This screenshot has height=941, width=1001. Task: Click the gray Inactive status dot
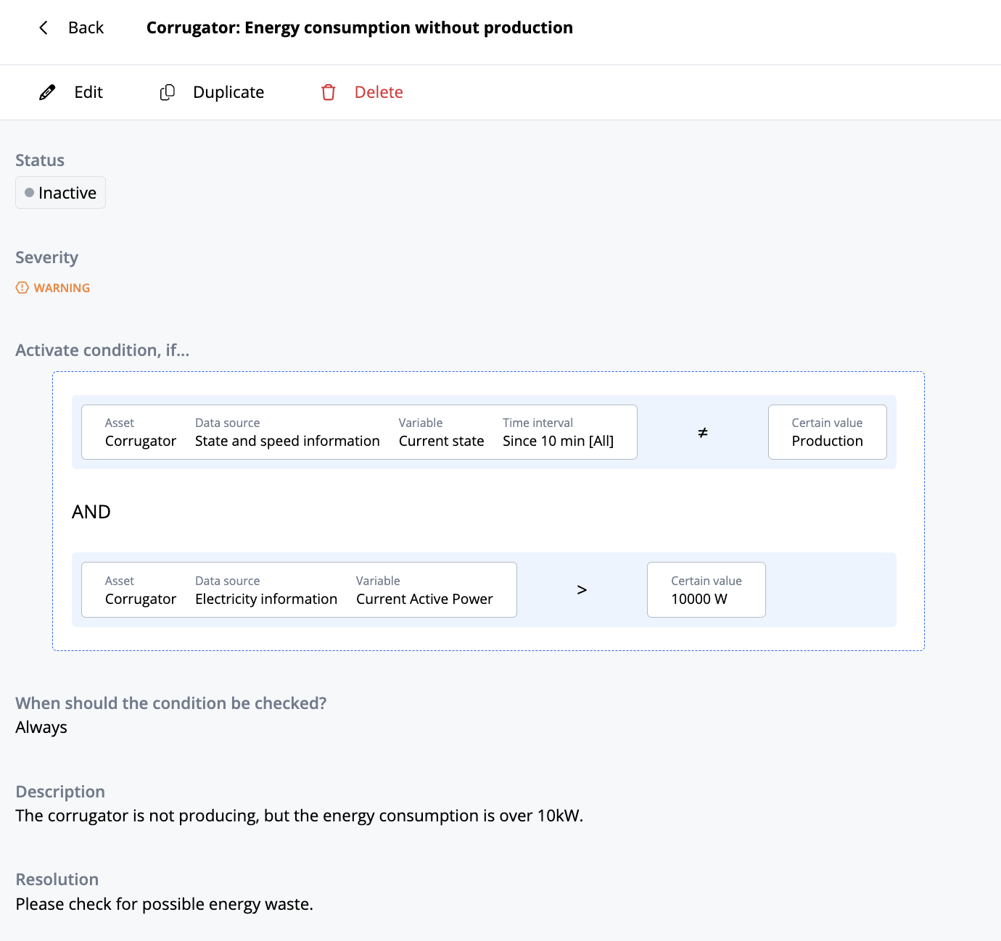pyautogui.click(x=29, y=193)
